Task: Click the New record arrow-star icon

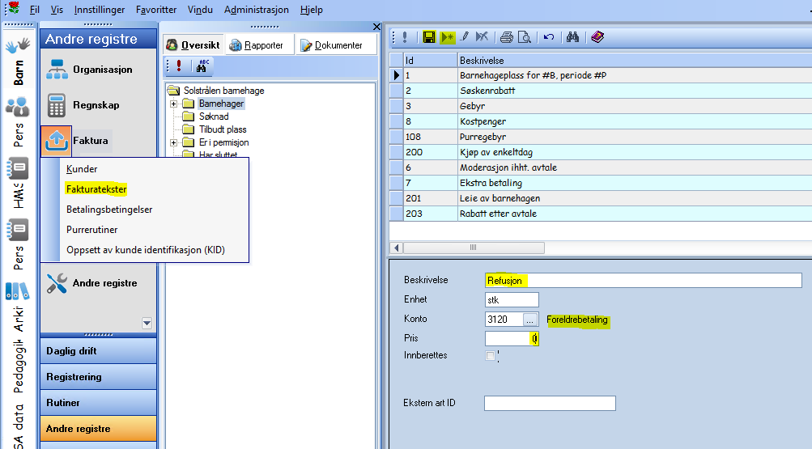Action: [447, 37]
